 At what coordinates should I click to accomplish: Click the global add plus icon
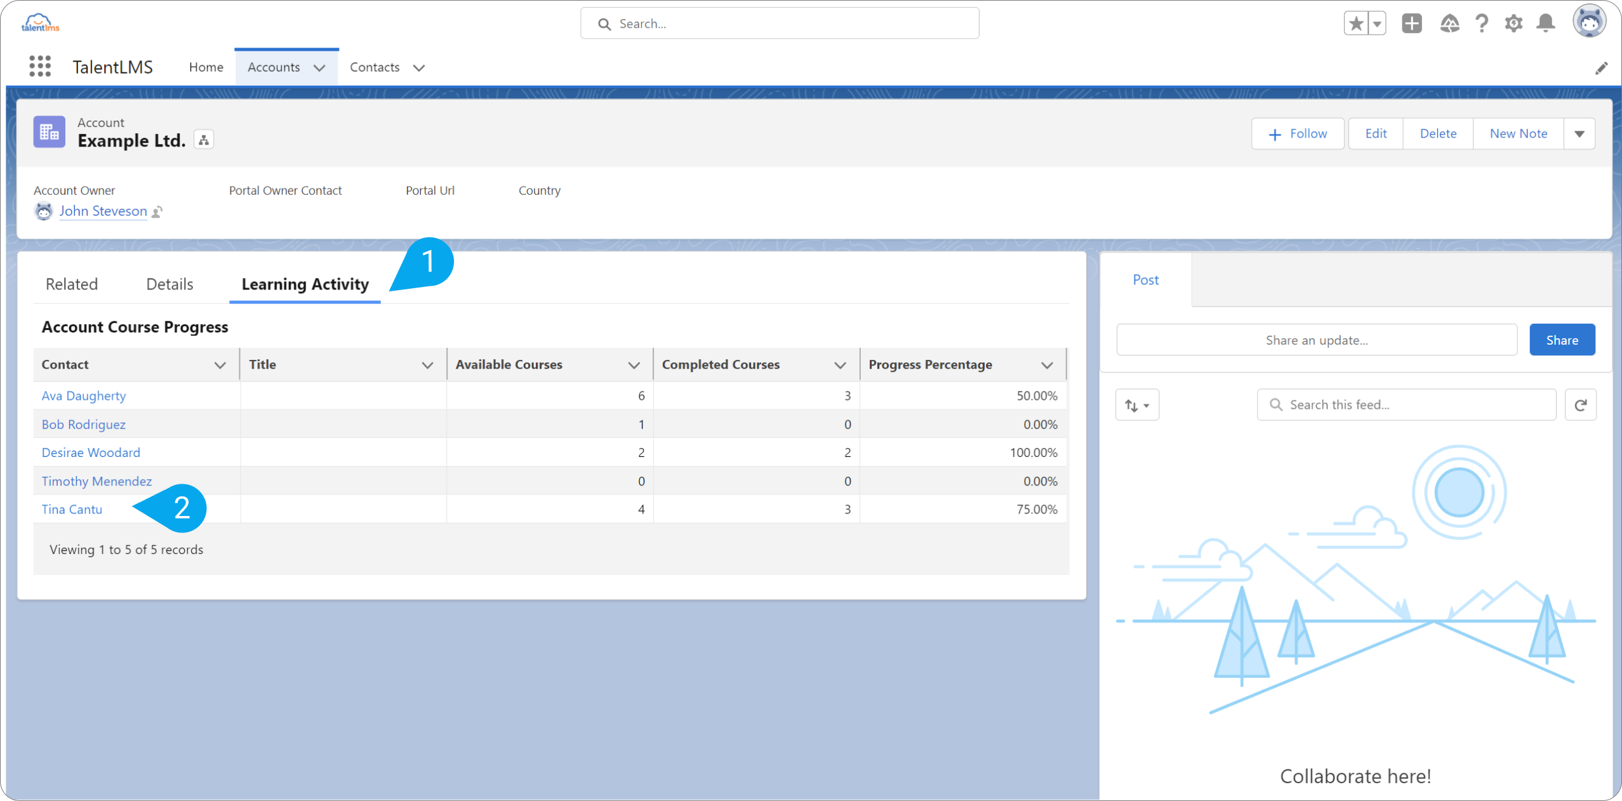pos(1412,23)
